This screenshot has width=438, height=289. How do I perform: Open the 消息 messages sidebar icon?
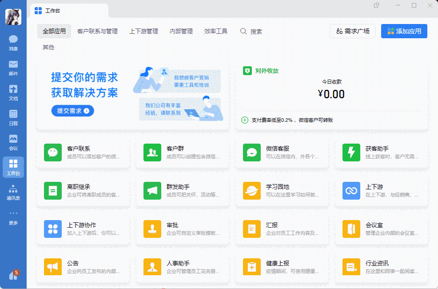click(13, 42)
